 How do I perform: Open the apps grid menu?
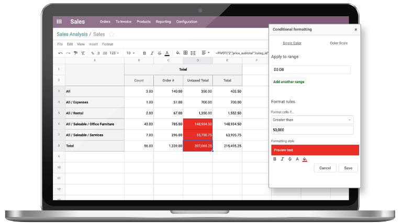click(x=59, y=22)
